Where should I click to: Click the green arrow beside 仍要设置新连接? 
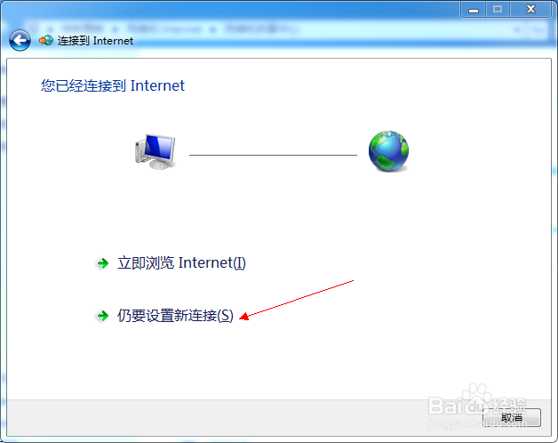(x=103, y=316)
